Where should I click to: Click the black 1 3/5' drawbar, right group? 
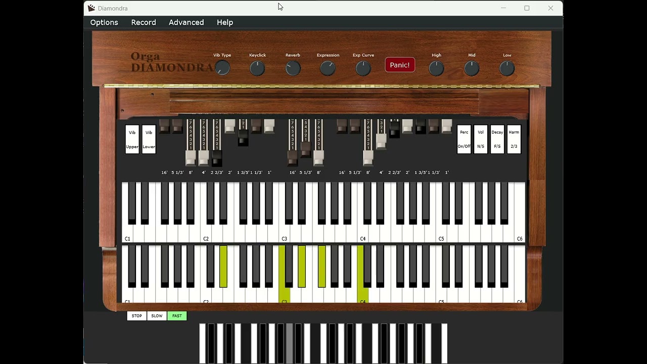point(421,126)
